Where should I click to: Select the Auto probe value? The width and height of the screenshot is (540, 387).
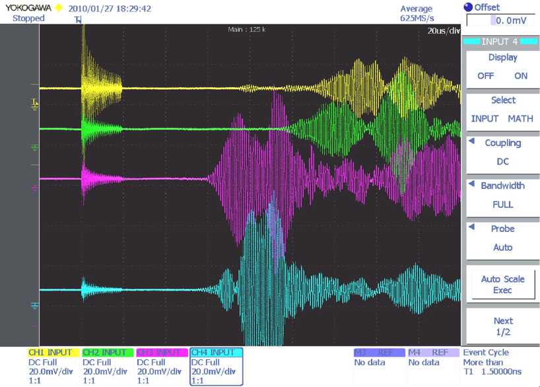click(503, 248)
